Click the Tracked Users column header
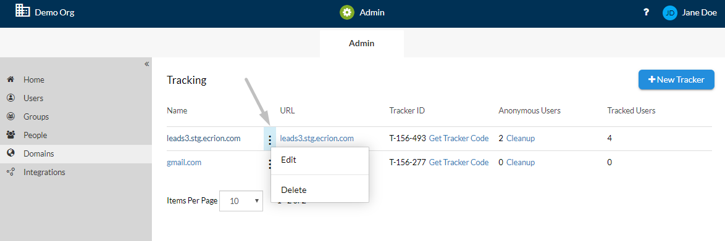 [x=631, y=111]
